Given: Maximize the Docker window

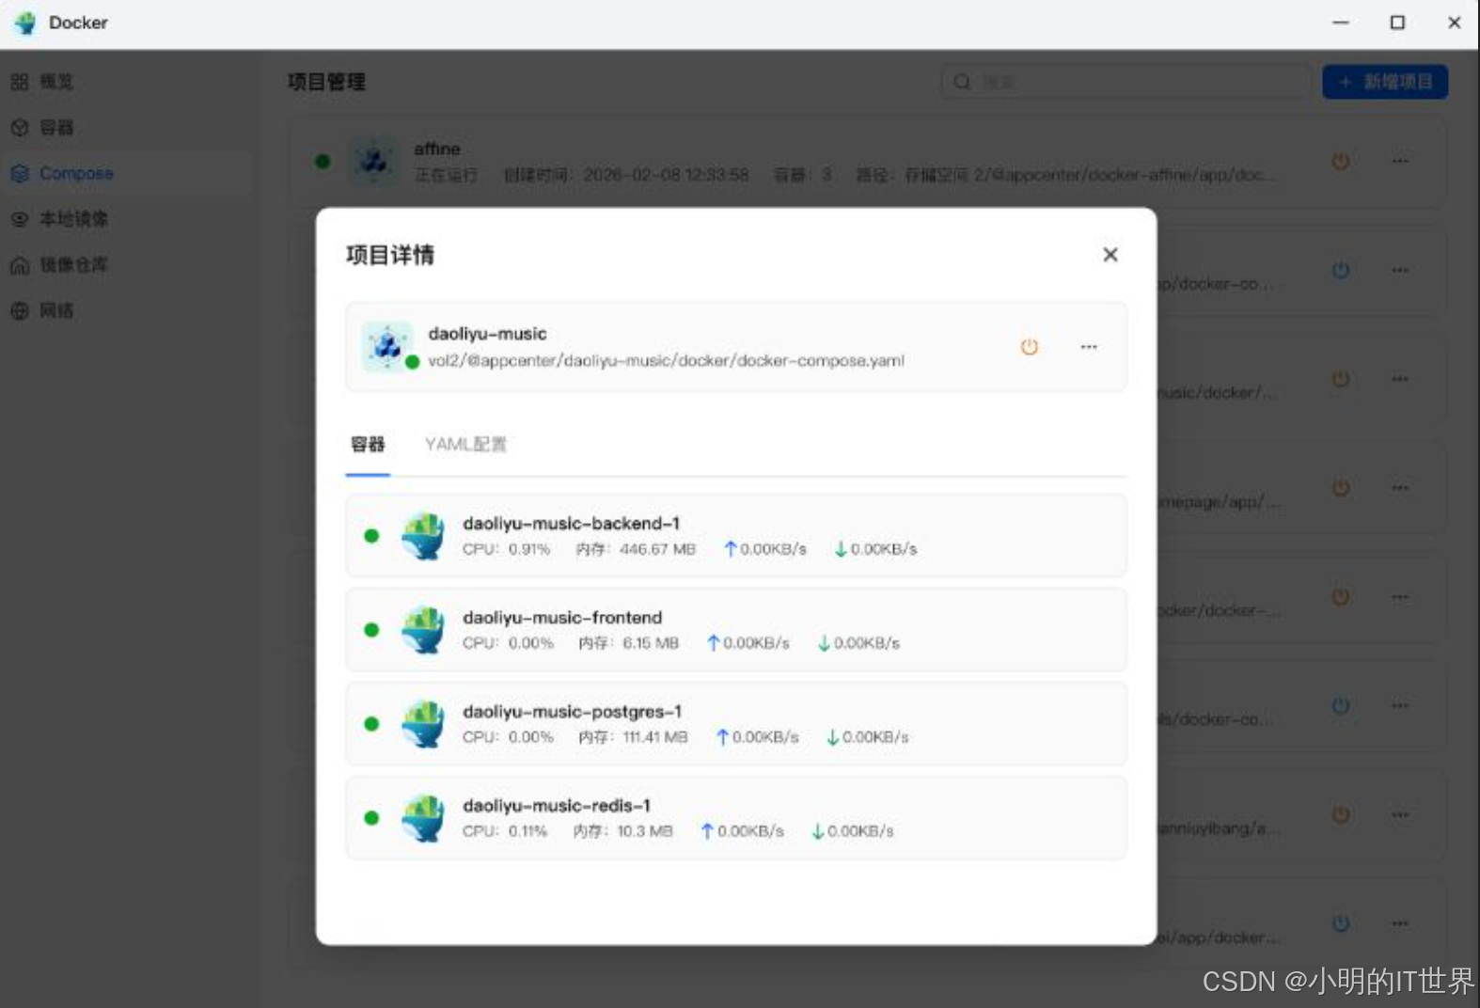Looking at the screenshot, I should (x=1398, y=23).
